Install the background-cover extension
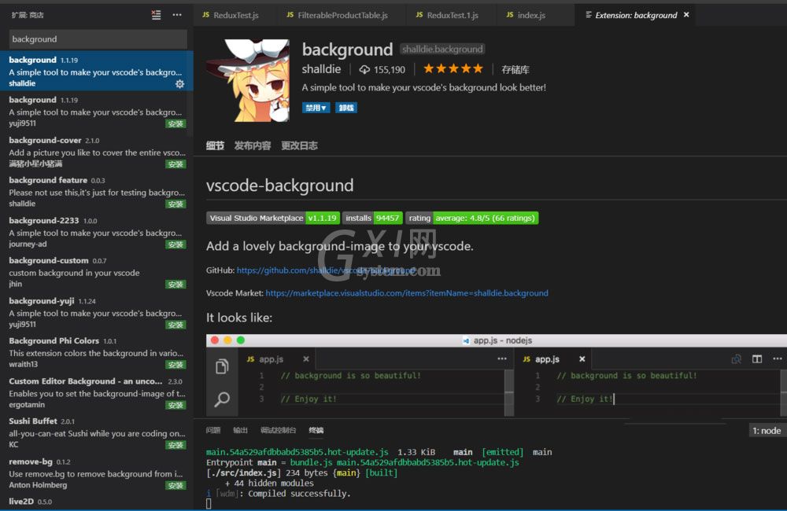This screenshot has height=511, width=787. click(176, 164)
